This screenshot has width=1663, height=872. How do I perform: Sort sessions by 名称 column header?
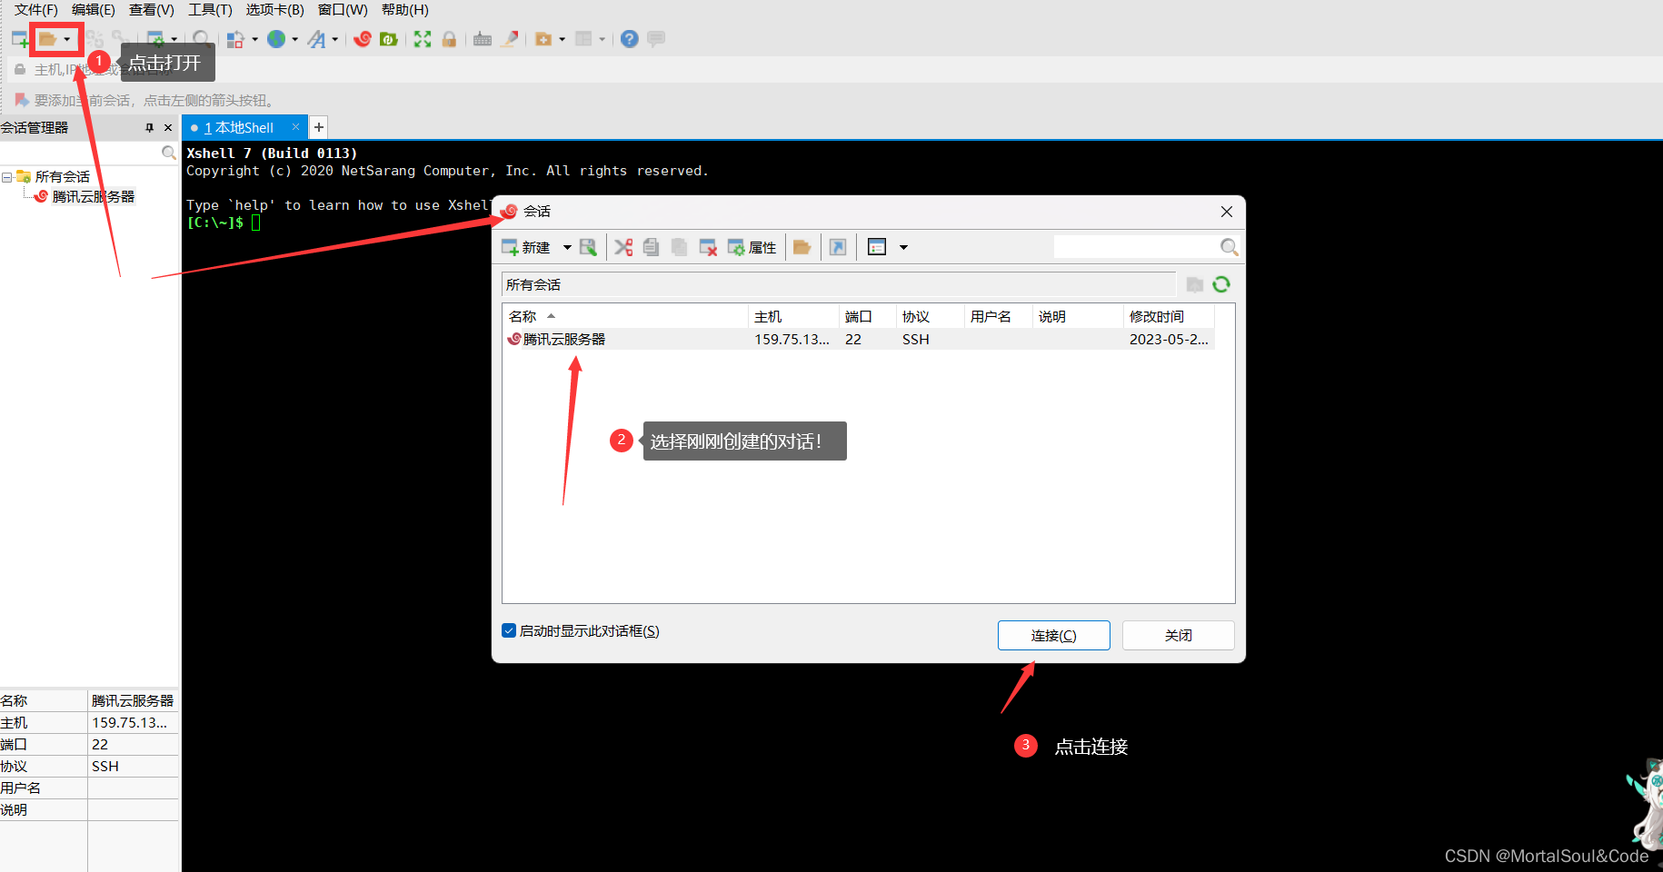coord(625,317)
